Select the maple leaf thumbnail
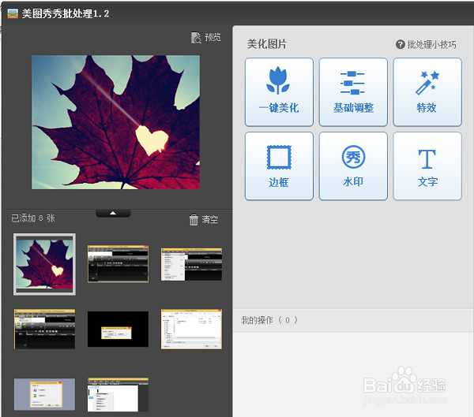474x417 pixels. (44, 264)
